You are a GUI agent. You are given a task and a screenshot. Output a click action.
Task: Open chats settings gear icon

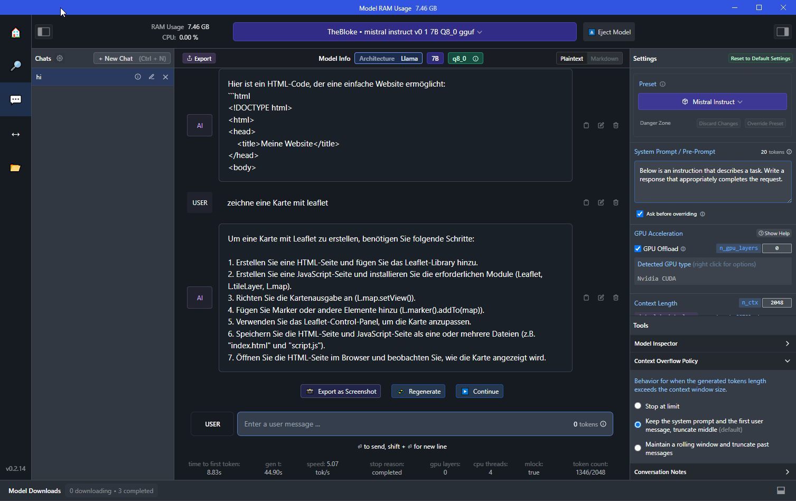[x=60, y=58]
